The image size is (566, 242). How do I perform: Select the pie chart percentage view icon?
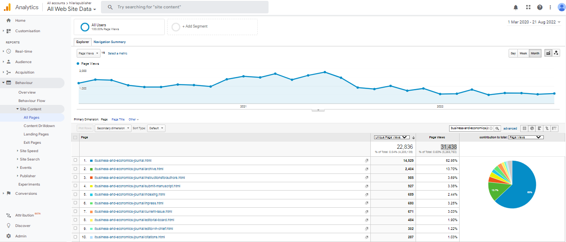coord(532,128)
